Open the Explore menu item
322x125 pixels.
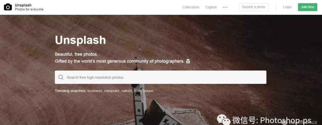click(211, 7)
